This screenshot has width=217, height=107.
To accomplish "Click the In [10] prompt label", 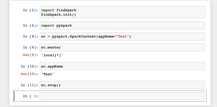I will pyautogui.click(x=29, y=66).
